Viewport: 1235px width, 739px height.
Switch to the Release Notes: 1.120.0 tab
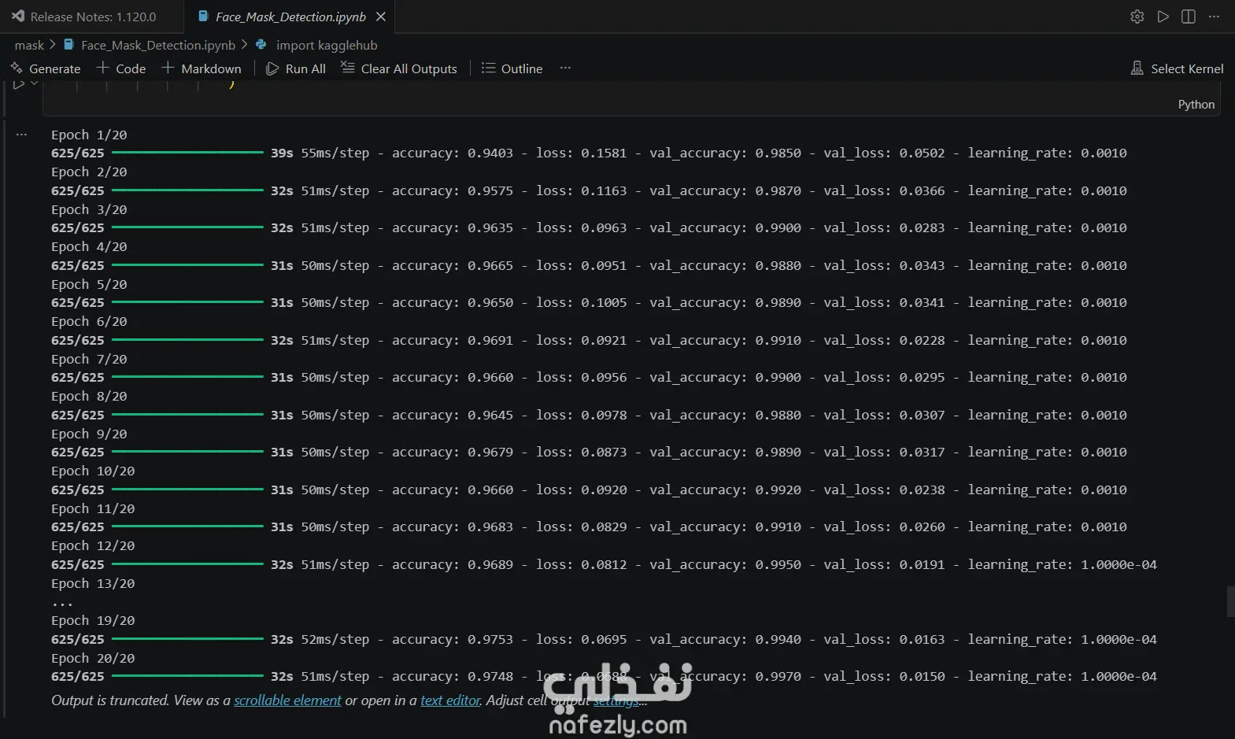[x=83, y=17]
